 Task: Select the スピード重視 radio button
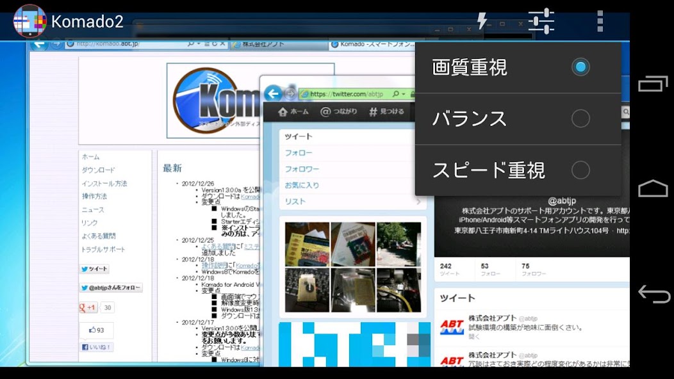(580, 170)
